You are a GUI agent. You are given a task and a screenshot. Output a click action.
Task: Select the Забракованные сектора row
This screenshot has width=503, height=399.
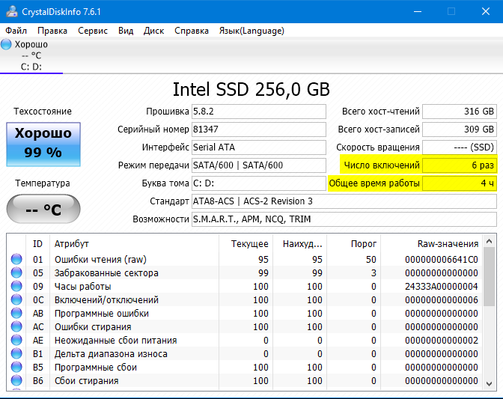pyautogui.click(x=245, y=272)
